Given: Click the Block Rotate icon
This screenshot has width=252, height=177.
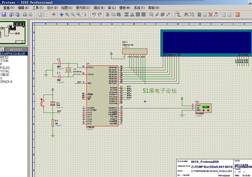Looking at the screenshot, I should coord(138,15).
